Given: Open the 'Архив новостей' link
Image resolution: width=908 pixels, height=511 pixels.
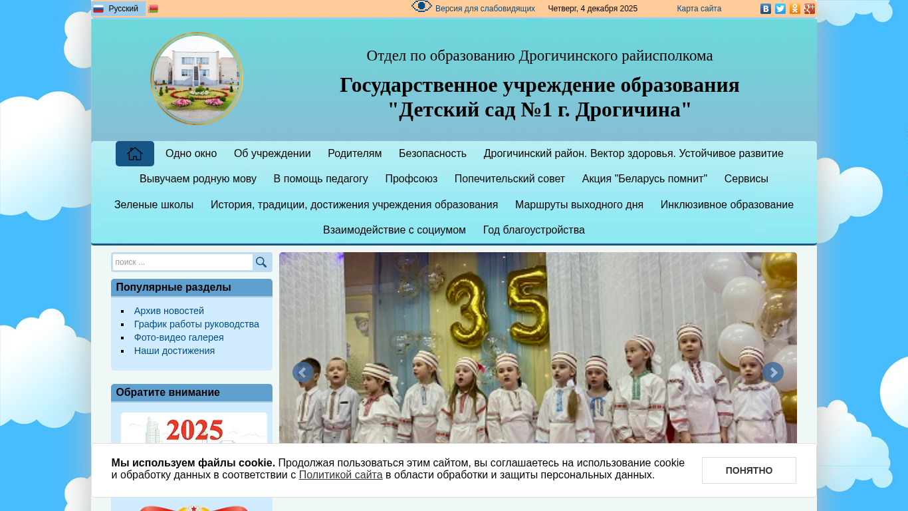Looking at the screenshot, I should click(170, 311).
